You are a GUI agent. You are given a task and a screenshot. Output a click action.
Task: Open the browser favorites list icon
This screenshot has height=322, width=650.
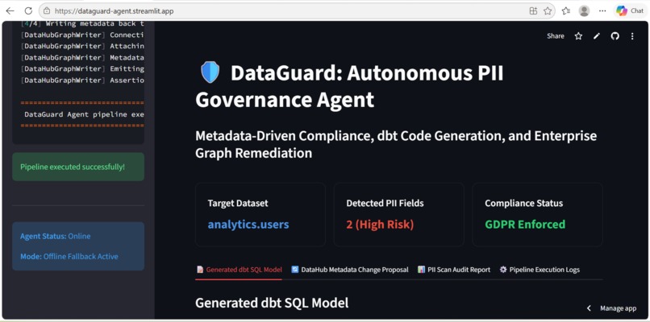[566, 11]
